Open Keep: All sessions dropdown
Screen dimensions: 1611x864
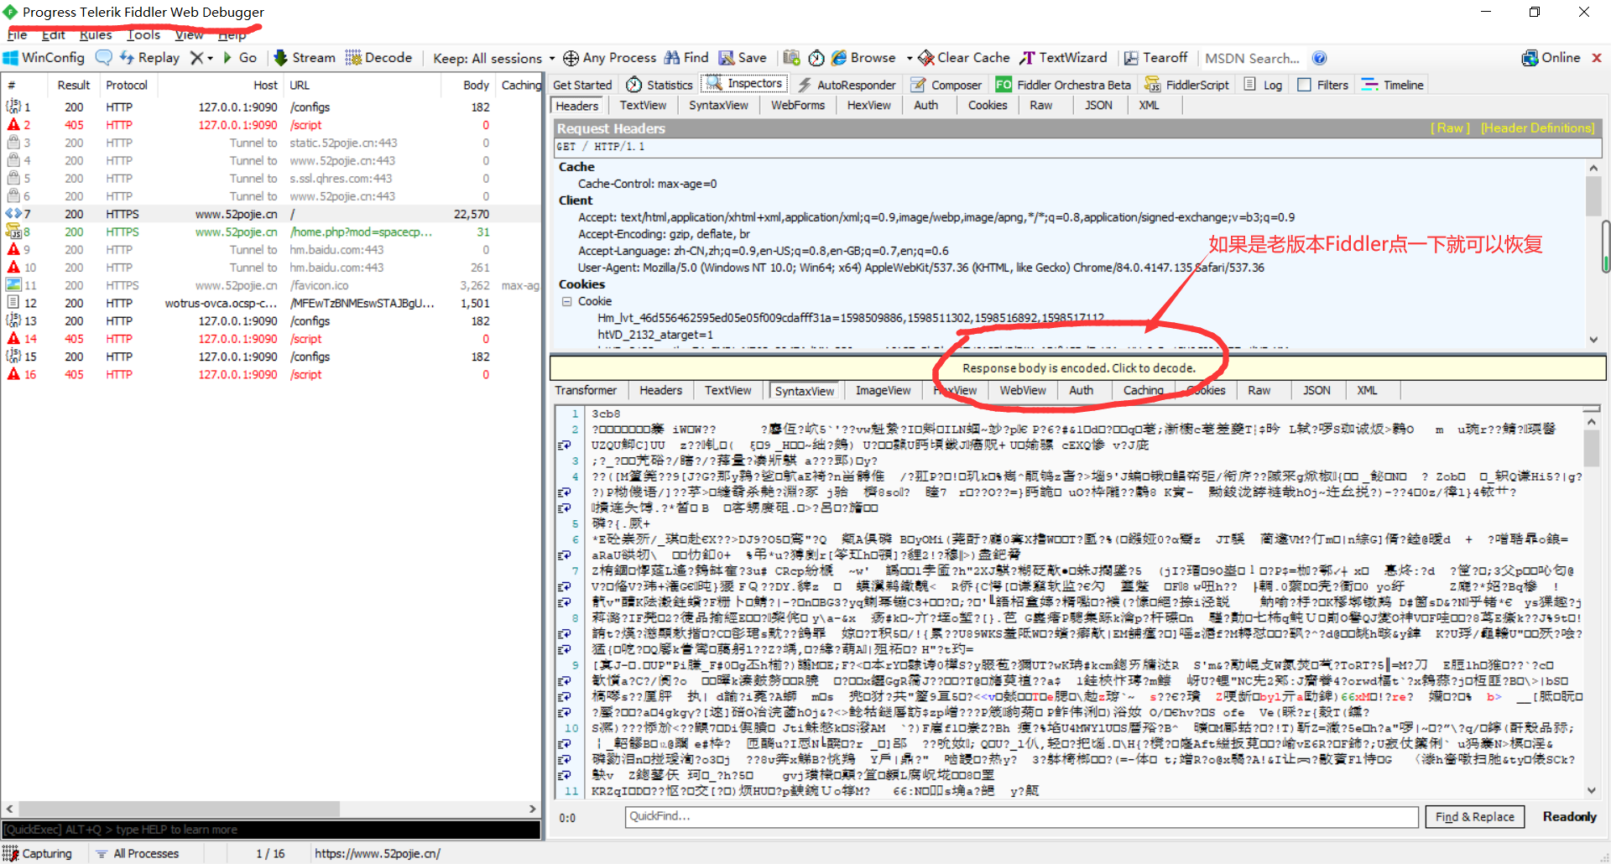(493, 58)
